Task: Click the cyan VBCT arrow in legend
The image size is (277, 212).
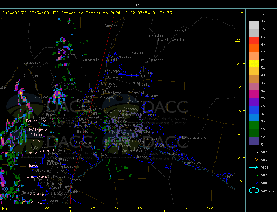Action: pyautogui.click(x=254, y=167)
